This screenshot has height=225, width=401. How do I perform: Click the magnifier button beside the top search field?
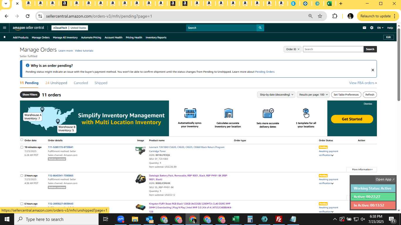pyautogui.click(x=260, y=28)
